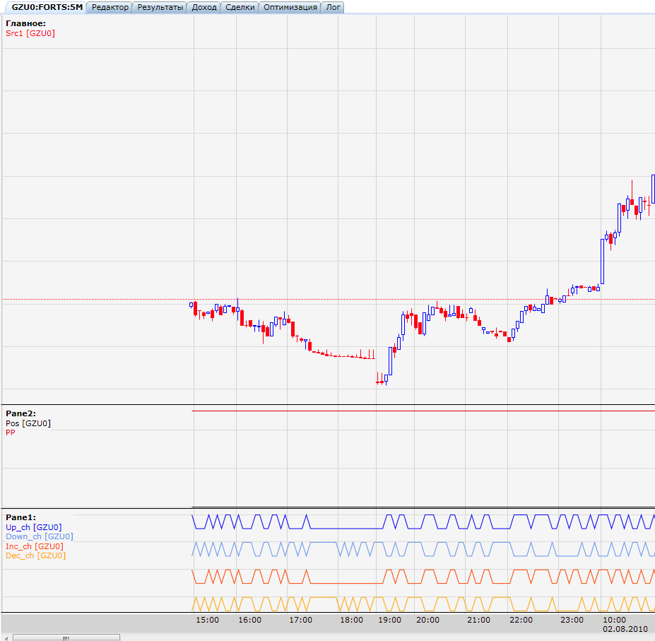Go to the Сделки tab
655x641 pixels.
240,7
